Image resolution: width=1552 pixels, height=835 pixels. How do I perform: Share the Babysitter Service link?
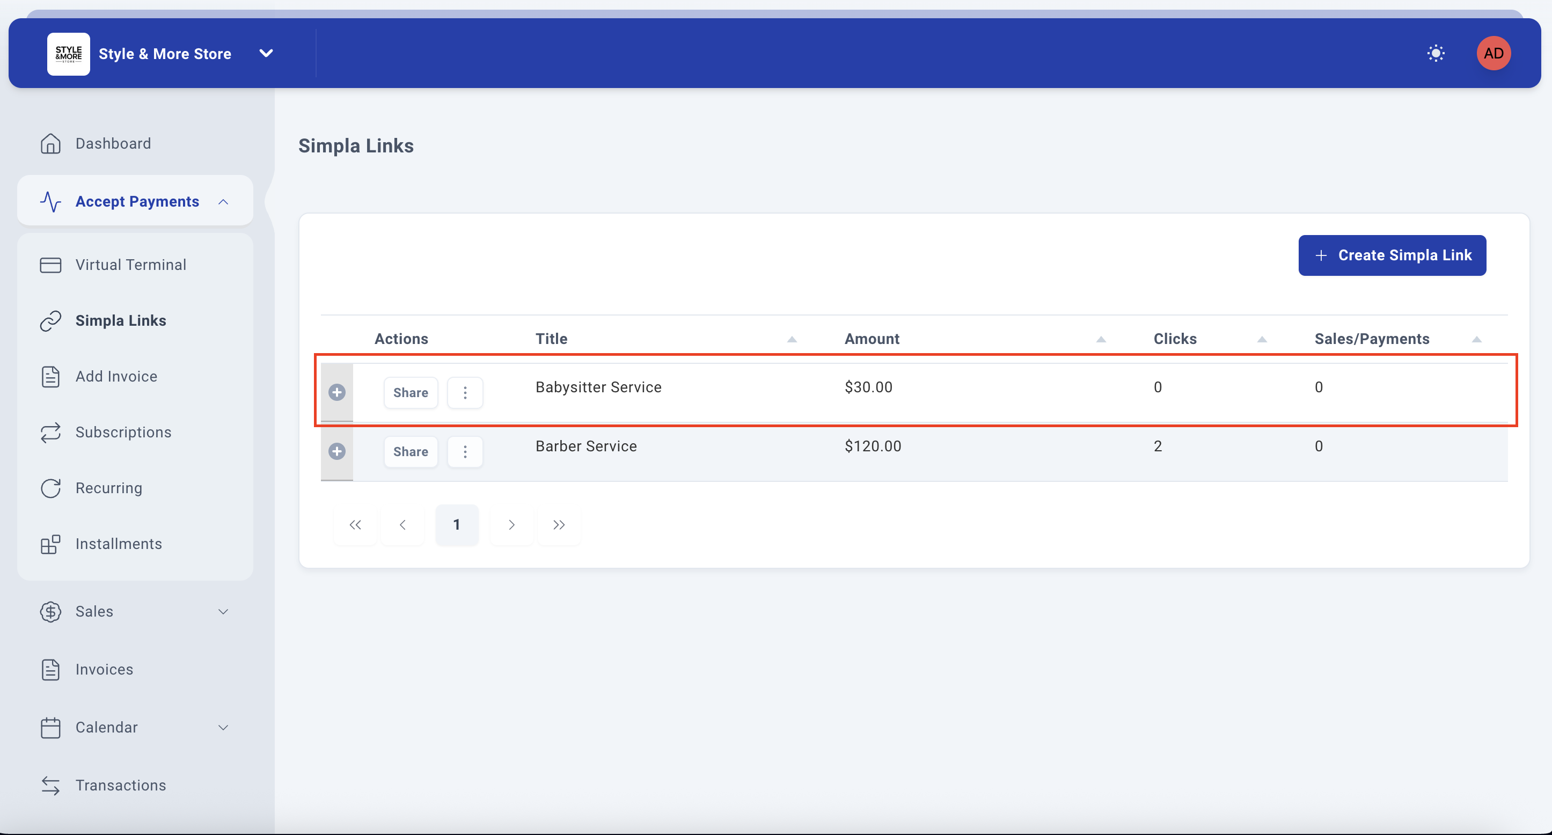[411, 393]
